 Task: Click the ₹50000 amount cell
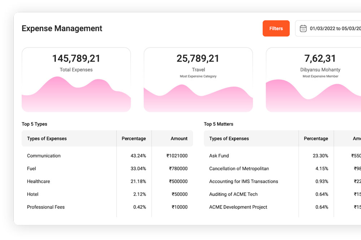[179, 195]
